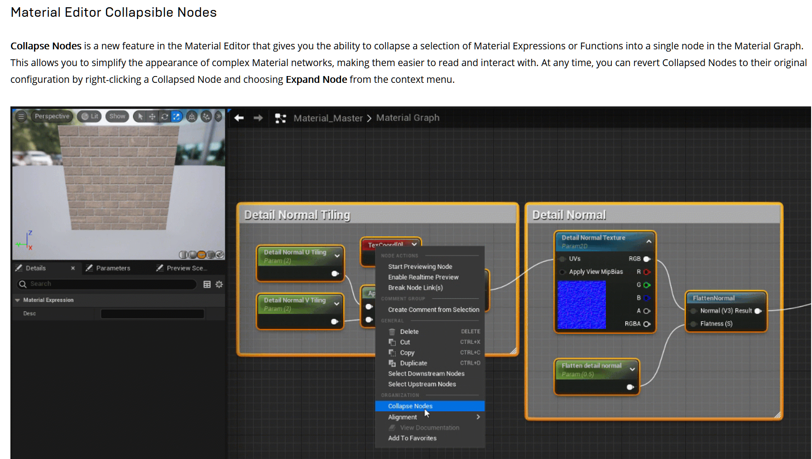
Task: Expand the Detail Normal U Tiling node
Action: tap(337, 256)
